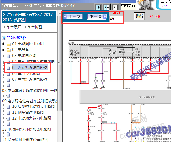The height and width of the screenshot is (142, 171).
Task: Open 12 电动助力转向电路图 page
Action: [x=31, y=118]
